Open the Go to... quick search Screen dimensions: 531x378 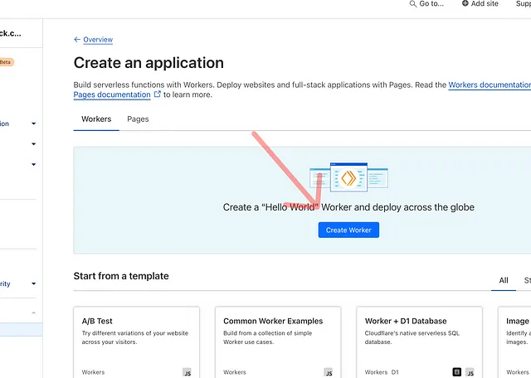point(426,4)
